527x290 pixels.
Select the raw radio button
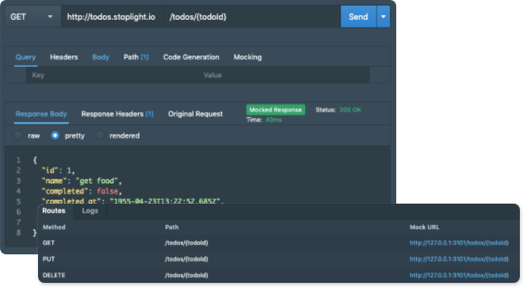pyautogui.click(x=18, y=135)
